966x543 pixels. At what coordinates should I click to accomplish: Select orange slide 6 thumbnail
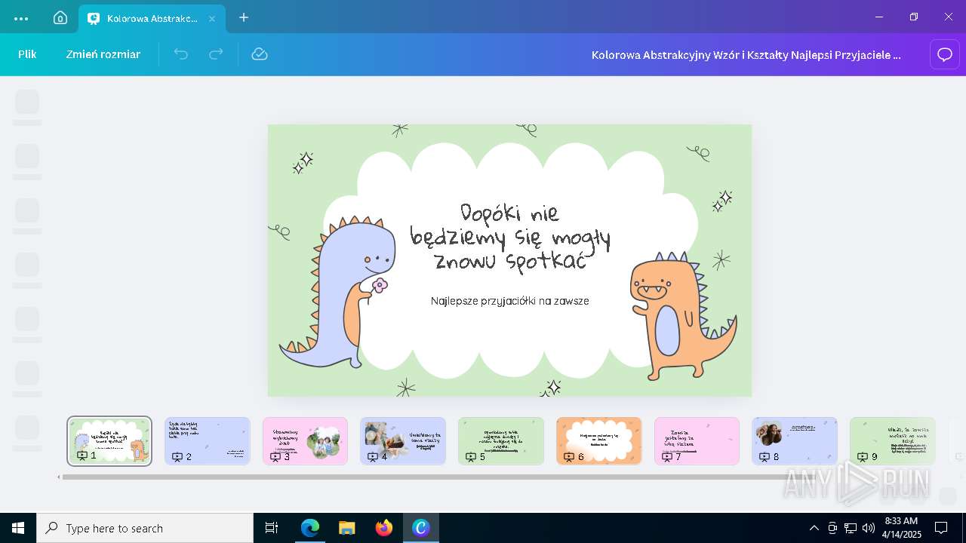[599, 441]
